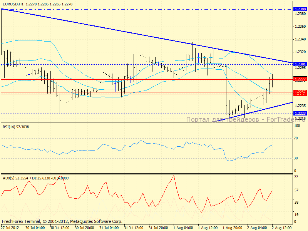Click the 1.2388 blue price label
This screenshot has width=308, height=231.
(300, 9)
